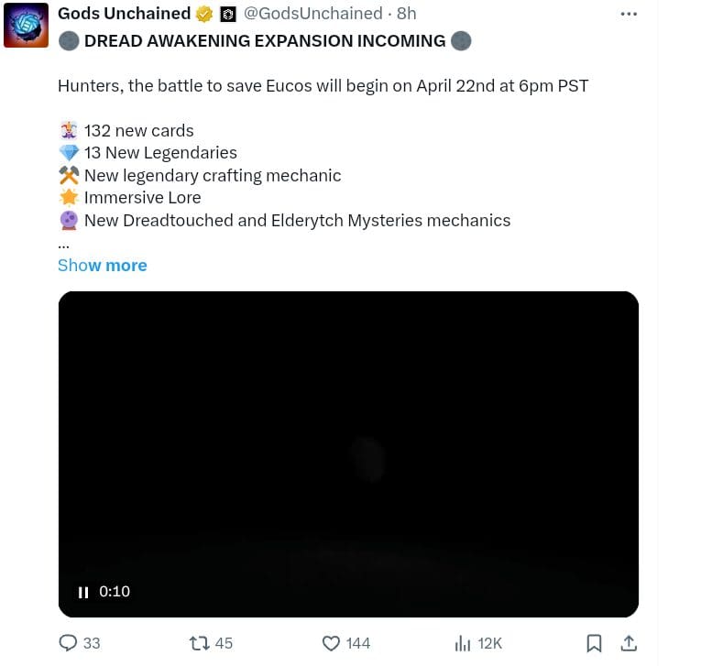The height and width of the screenshot is (666, 712).
Task: Click the Gods Unchained profile avatar
Action: click(x=26, y=25)
